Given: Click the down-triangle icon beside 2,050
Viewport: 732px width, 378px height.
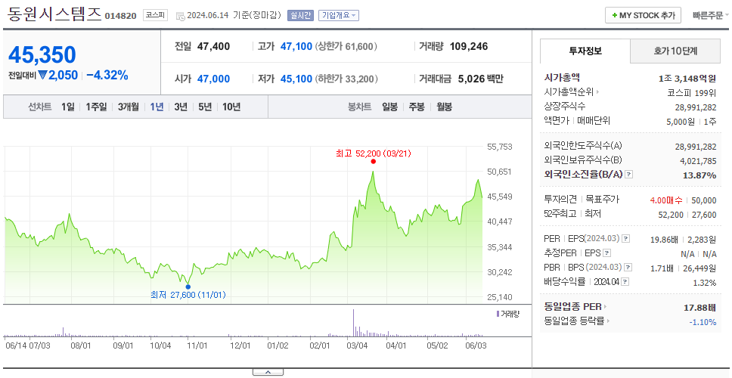Looking at the screenshot, I should [x=42, y=75].
